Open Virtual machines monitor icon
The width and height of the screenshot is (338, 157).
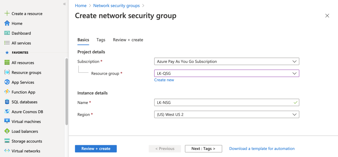(7, 121)
